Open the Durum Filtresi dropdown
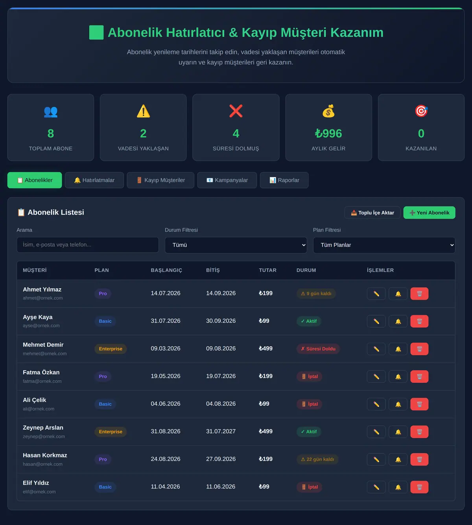The height and width of the screenshot is (525, 472). 236,245
